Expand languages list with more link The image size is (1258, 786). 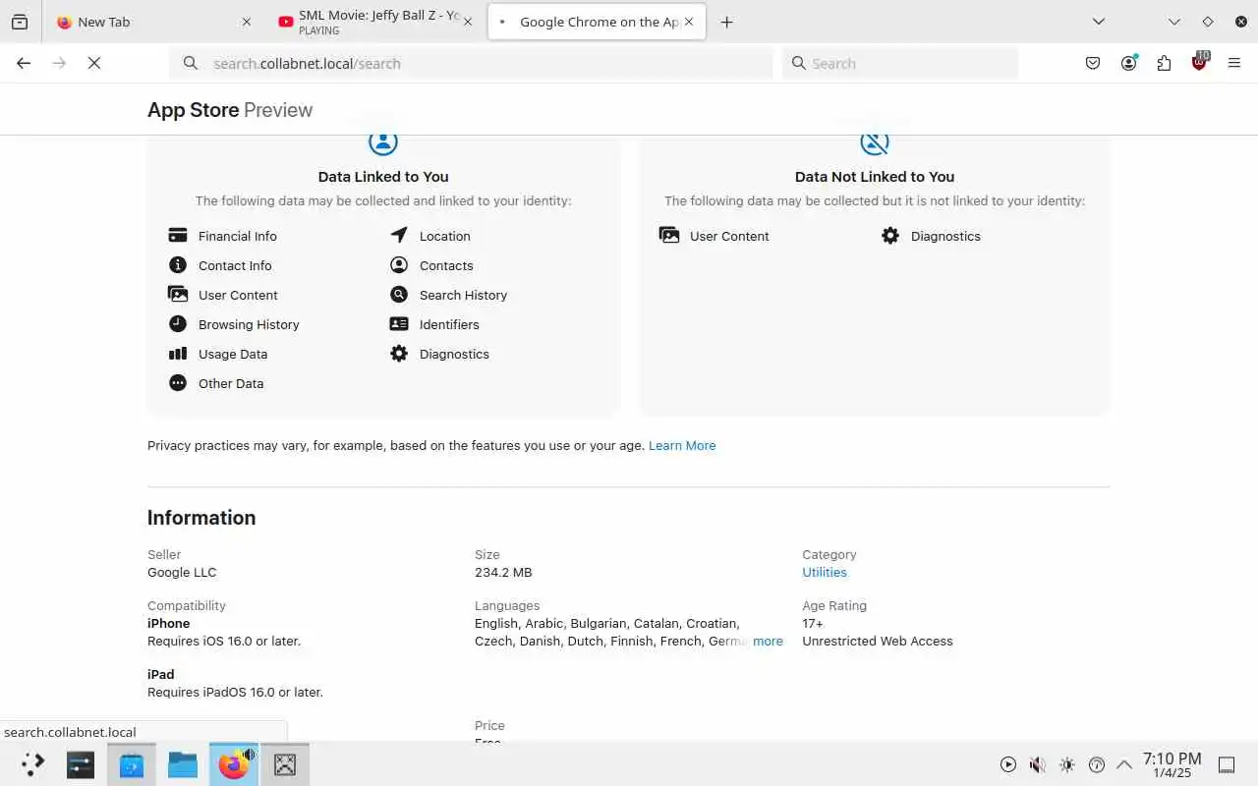(x=768, y=641)
